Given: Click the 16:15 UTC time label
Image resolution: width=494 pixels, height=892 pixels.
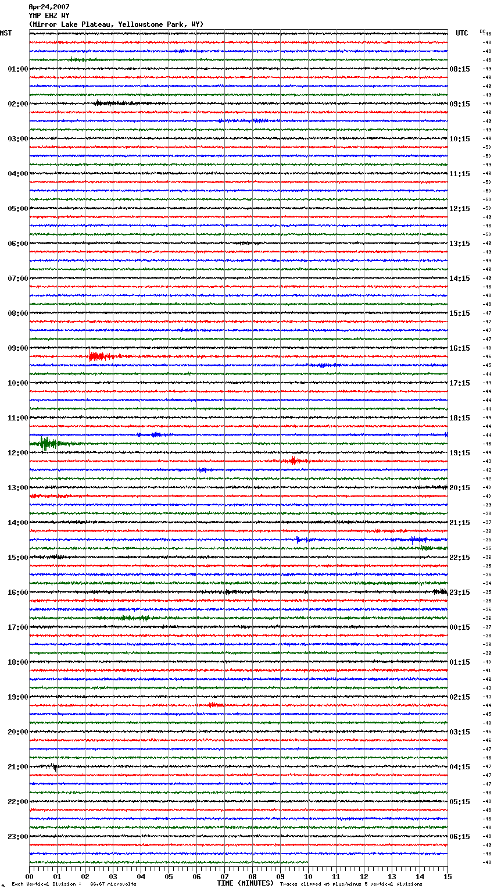Looking at the screenshot, I should click(x=460, y=348).
